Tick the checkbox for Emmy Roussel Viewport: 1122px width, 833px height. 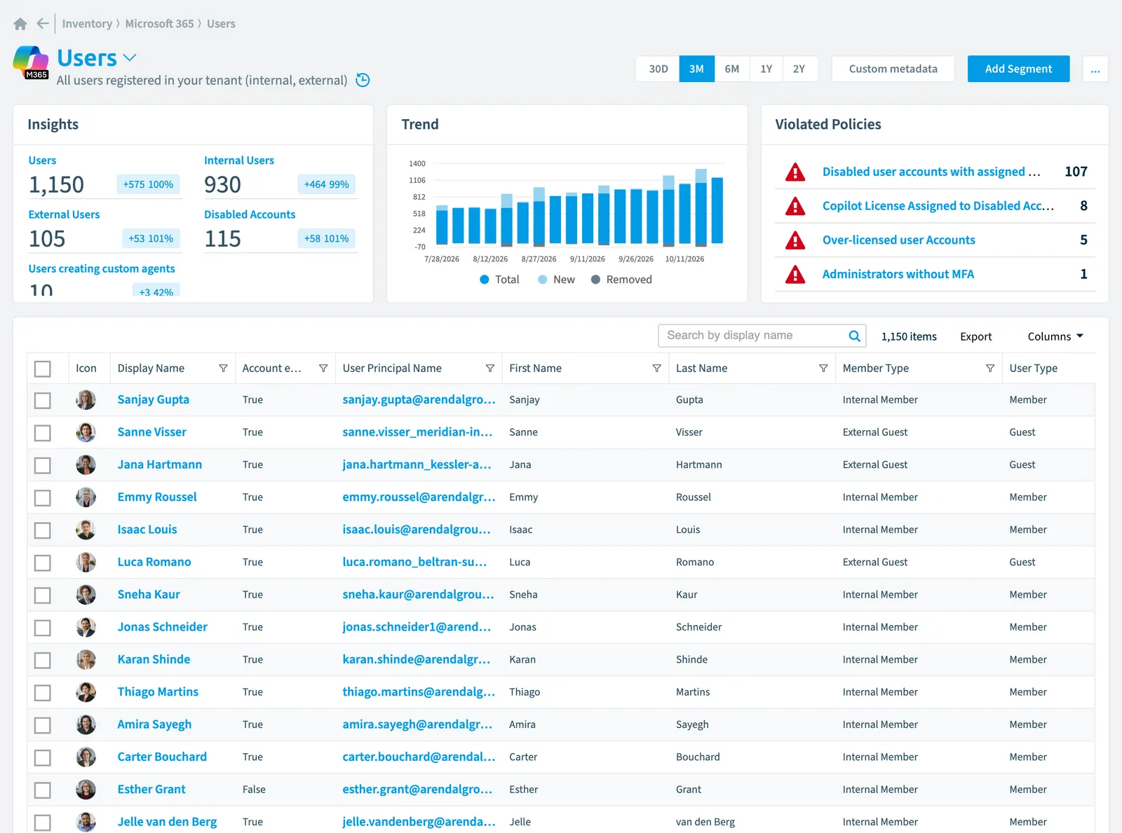(43, 497)
